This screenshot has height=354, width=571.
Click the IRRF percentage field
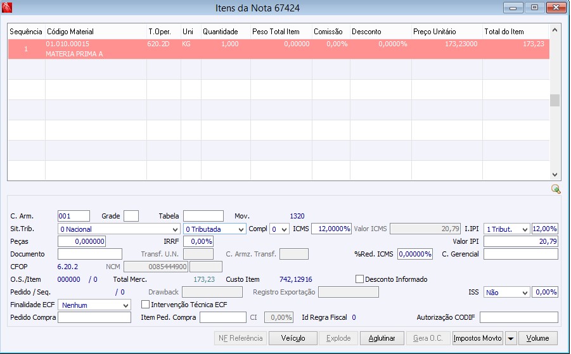click(198, 241)
